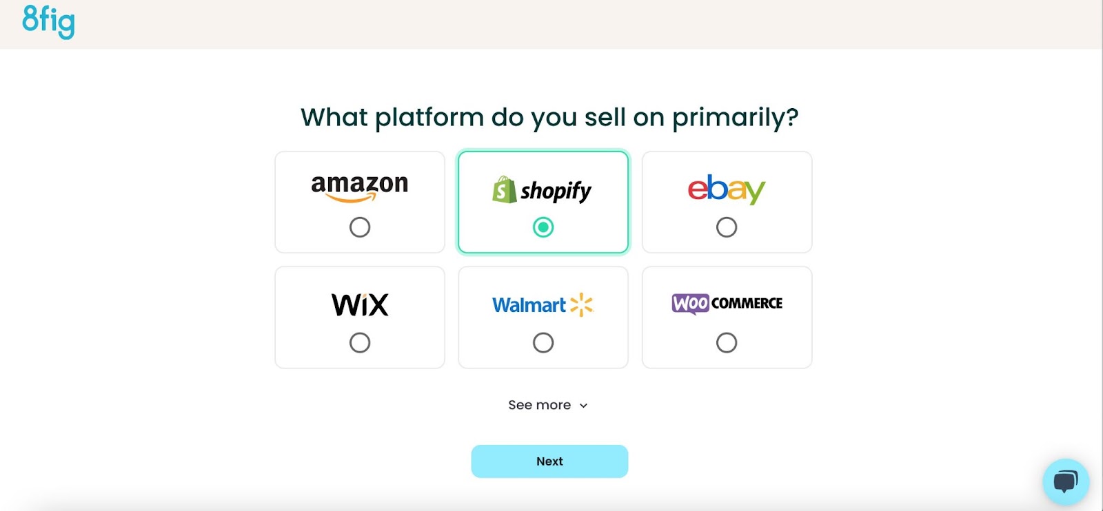Select the Walmart radio button
This screenshot has width=1103, height=511.
tap(543, 342)
